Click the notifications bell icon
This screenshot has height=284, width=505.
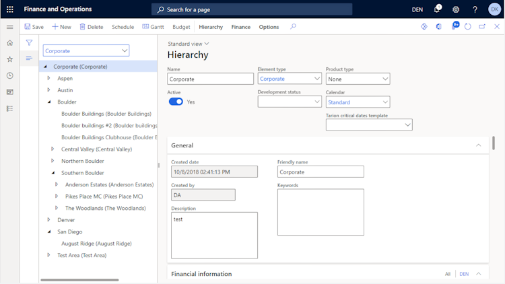click(437, 9)
